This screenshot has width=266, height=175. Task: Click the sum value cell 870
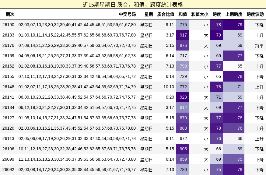click(x=183, y=118)
